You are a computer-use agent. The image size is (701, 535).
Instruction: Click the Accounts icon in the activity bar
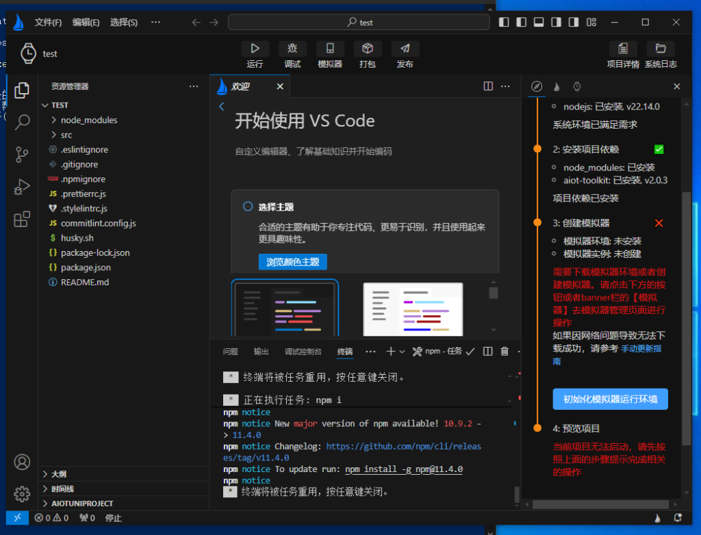22,462
